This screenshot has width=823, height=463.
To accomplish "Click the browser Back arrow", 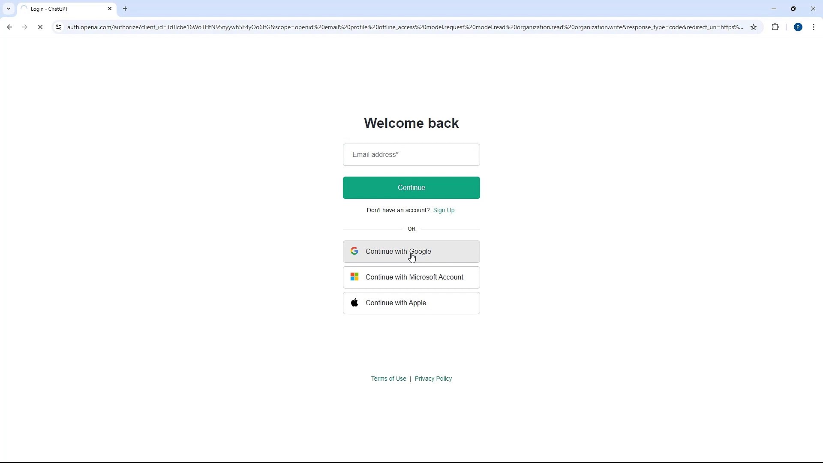I will tap(9, 27).
